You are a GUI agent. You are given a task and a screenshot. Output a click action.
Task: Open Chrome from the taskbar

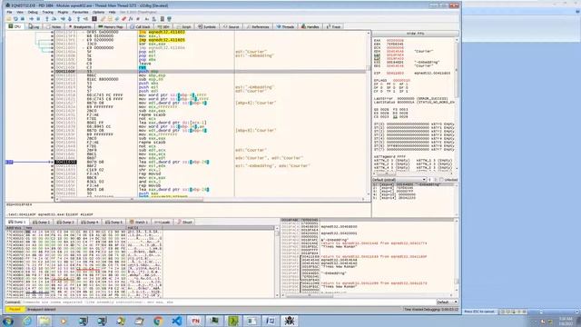[158, 321]
